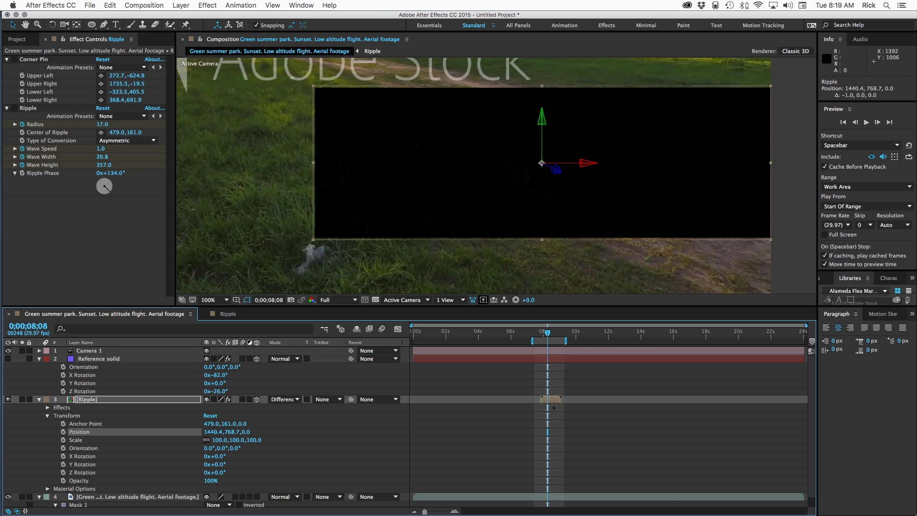This screenshot has width=917, height=516.
Task: Select the Hand tool in toolbar
Action: (25, 25)
